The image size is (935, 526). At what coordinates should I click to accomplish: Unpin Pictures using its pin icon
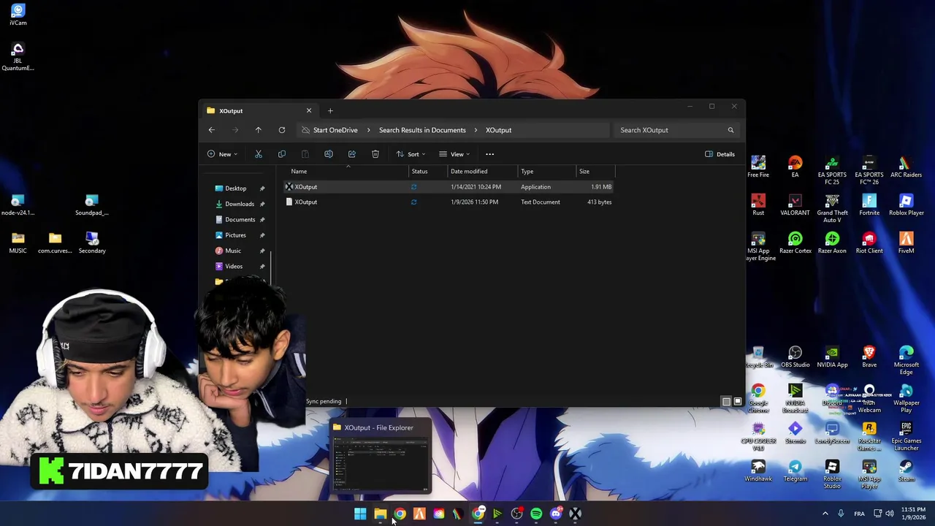pyautogui.click(x=262, y=235)
